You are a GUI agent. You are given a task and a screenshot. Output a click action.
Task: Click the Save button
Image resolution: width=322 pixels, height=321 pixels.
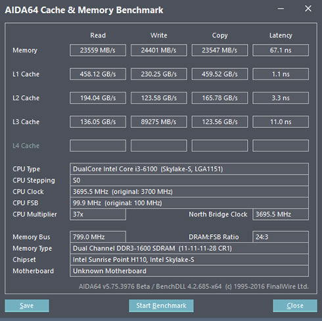click(x=27, y=305)
